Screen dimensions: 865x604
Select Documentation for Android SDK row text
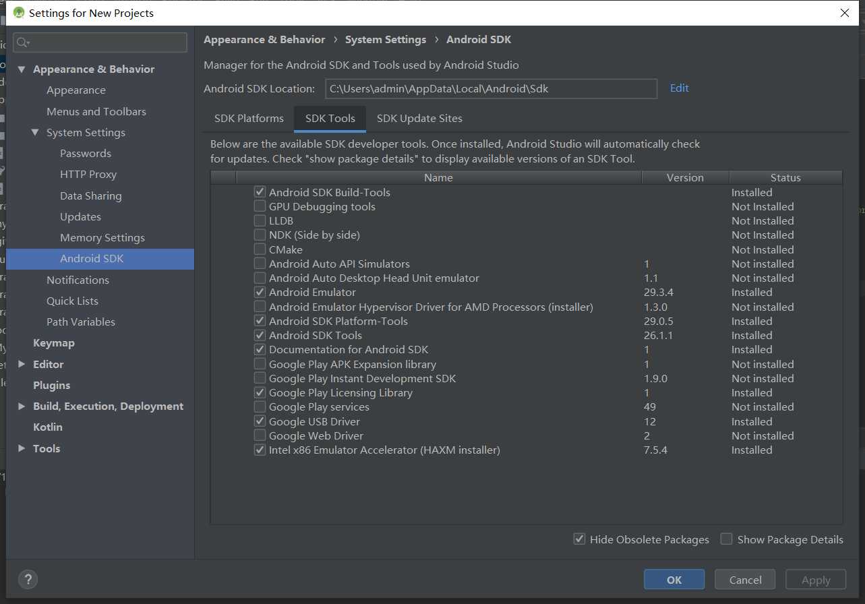349,349
